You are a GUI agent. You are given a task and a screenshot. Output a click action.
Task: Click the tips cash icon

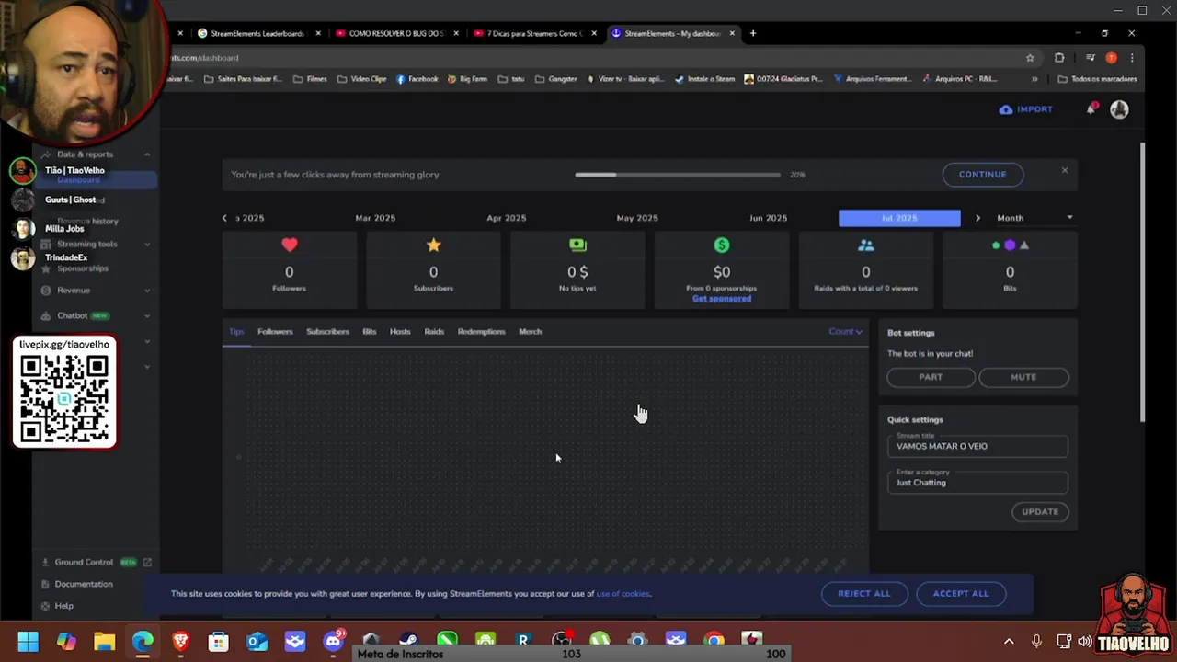577,245
